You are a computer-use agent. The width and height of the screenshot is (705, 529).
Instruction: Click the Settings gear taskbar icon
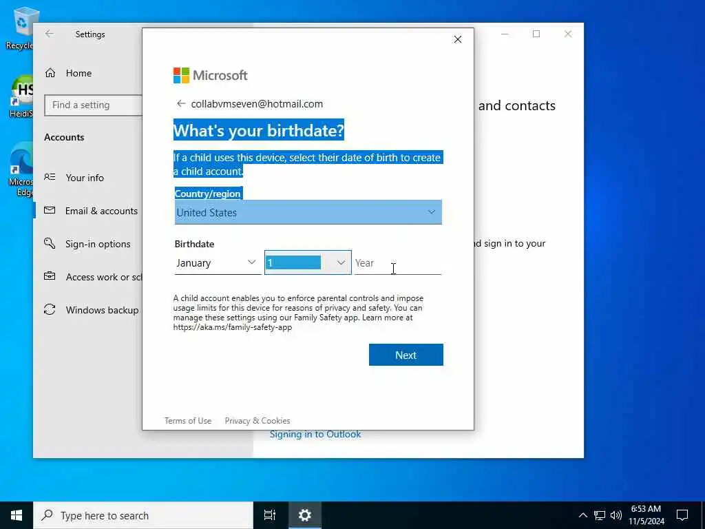point(305,515)
